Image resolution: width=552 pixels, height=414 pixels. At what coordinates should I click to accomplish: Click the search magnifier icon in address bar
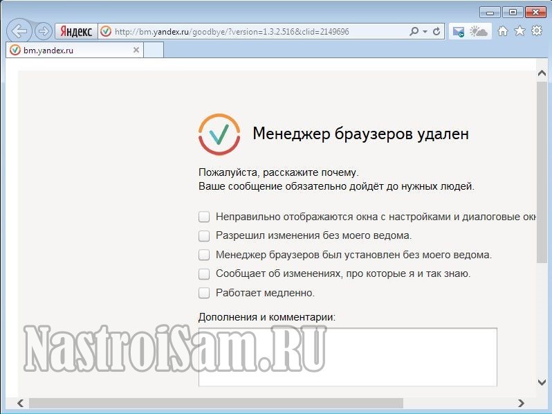coord(414,31)
